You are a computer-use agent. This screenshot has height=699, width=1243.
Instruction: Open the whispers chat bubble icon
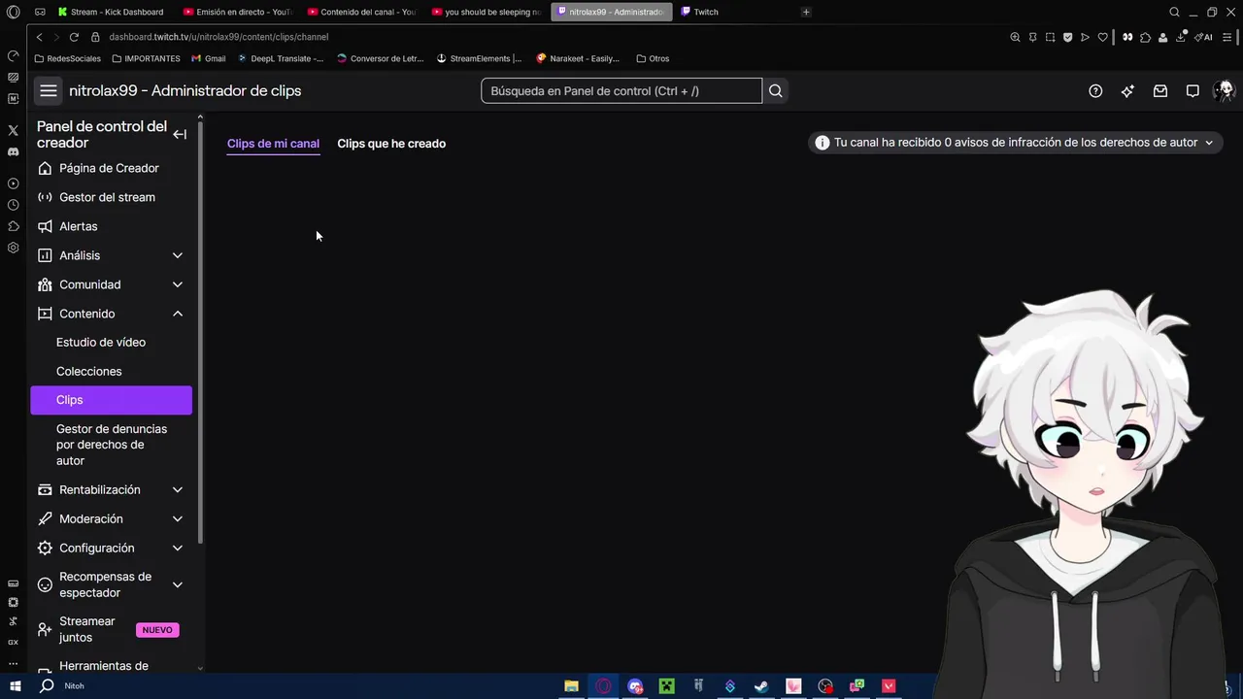(x=1193, y=91)
